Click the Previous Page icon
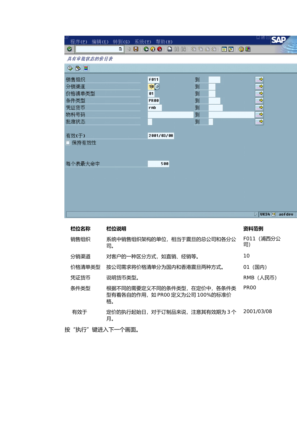Screen dimensions: 297x421 point(200,49)
